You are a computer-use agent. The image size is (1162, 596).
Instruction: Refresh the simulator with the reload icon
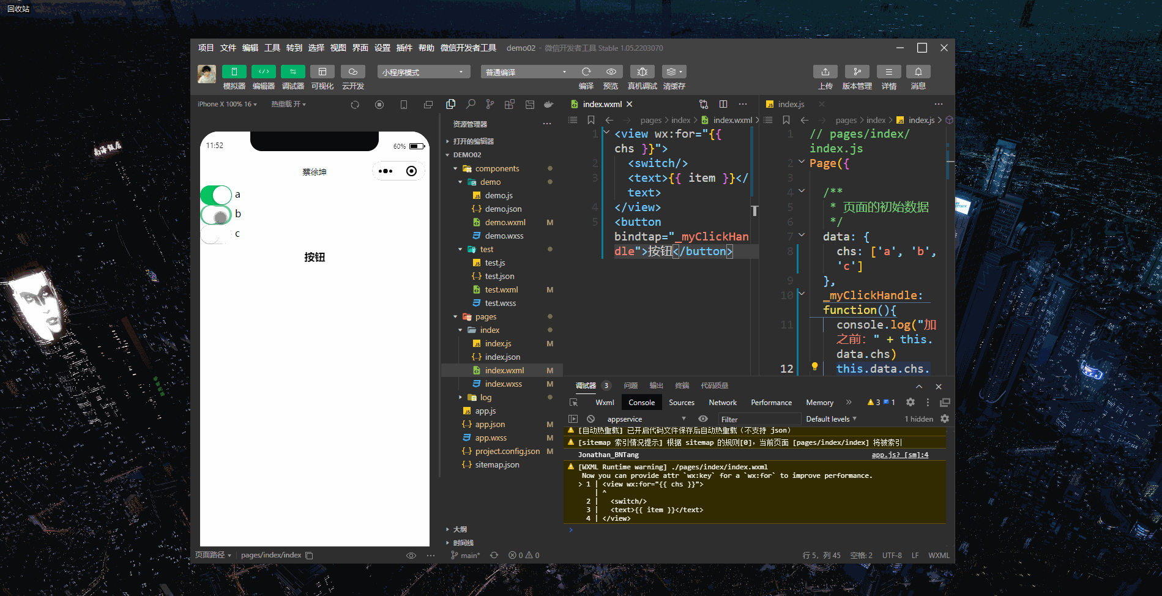[x=355, y=105]
